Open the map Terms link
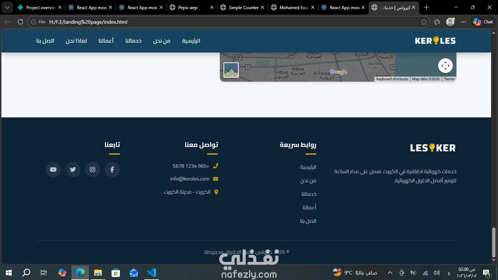Viewport: 498px width, 280px height. [x=449, y=79]
